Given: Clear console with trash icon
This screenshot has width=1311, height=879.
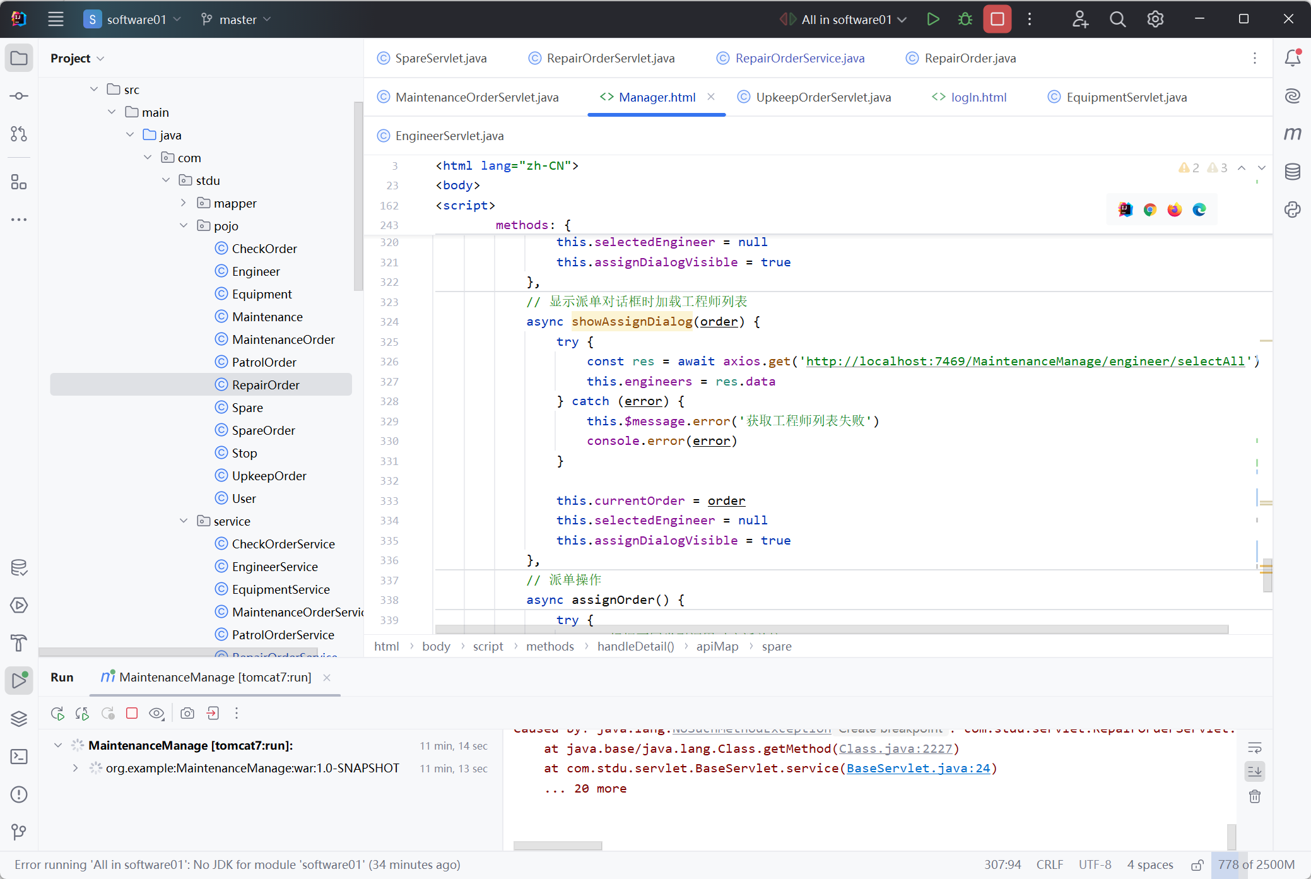Looking at the screenshot, I should [x=1254, y=796].
